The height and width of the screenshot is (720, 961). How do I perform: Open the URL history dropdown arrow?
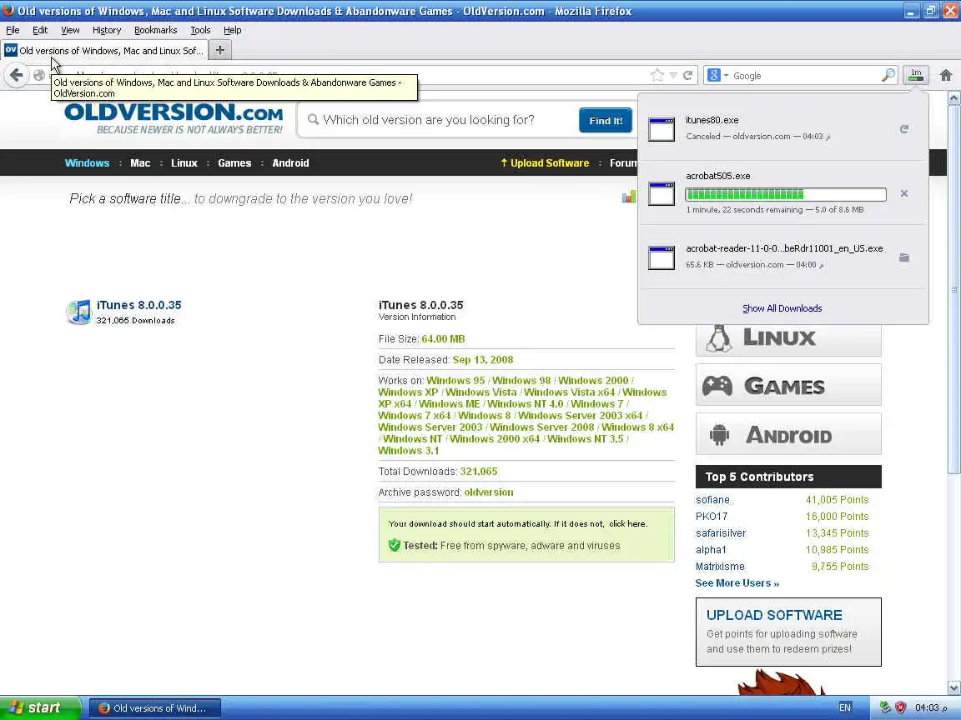pos(673,75)
